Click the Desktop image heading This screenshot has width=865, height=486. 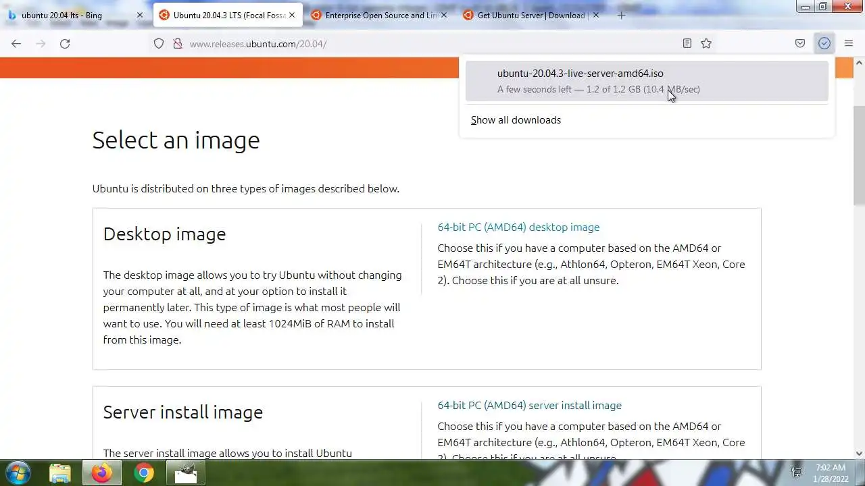click(x=164, y=234)
